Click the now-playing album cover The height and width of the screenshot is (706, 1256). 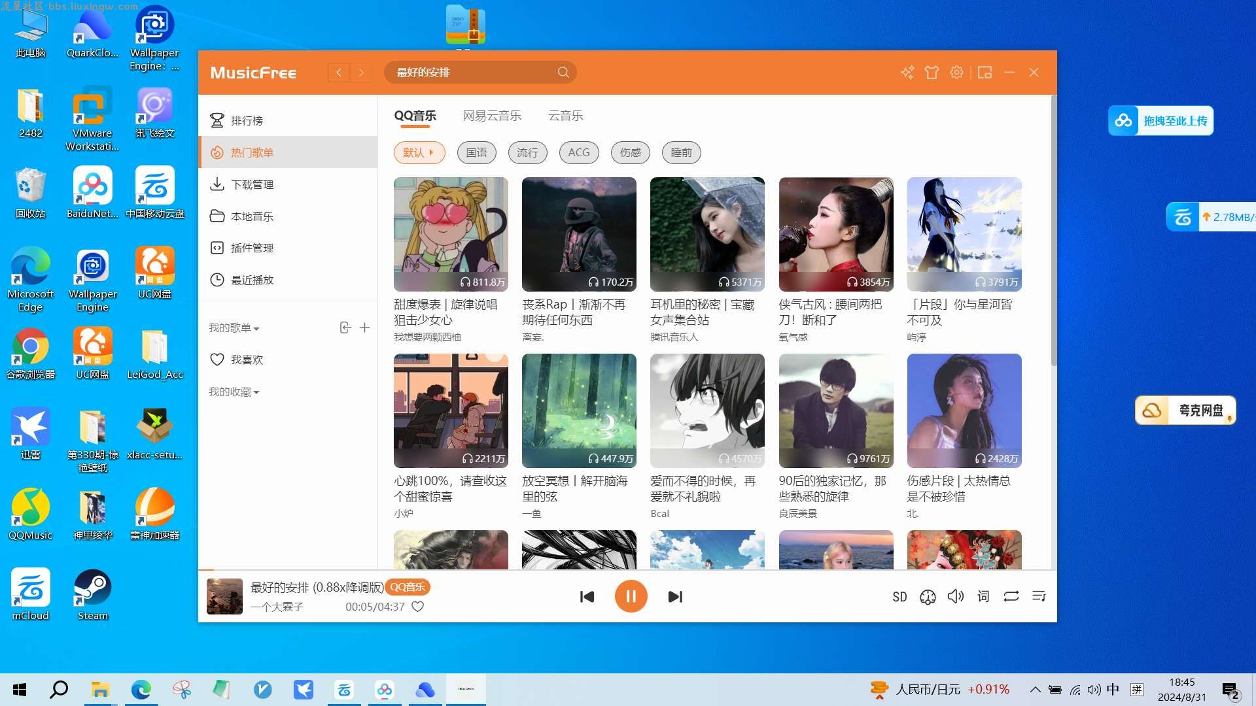[224, 596]
